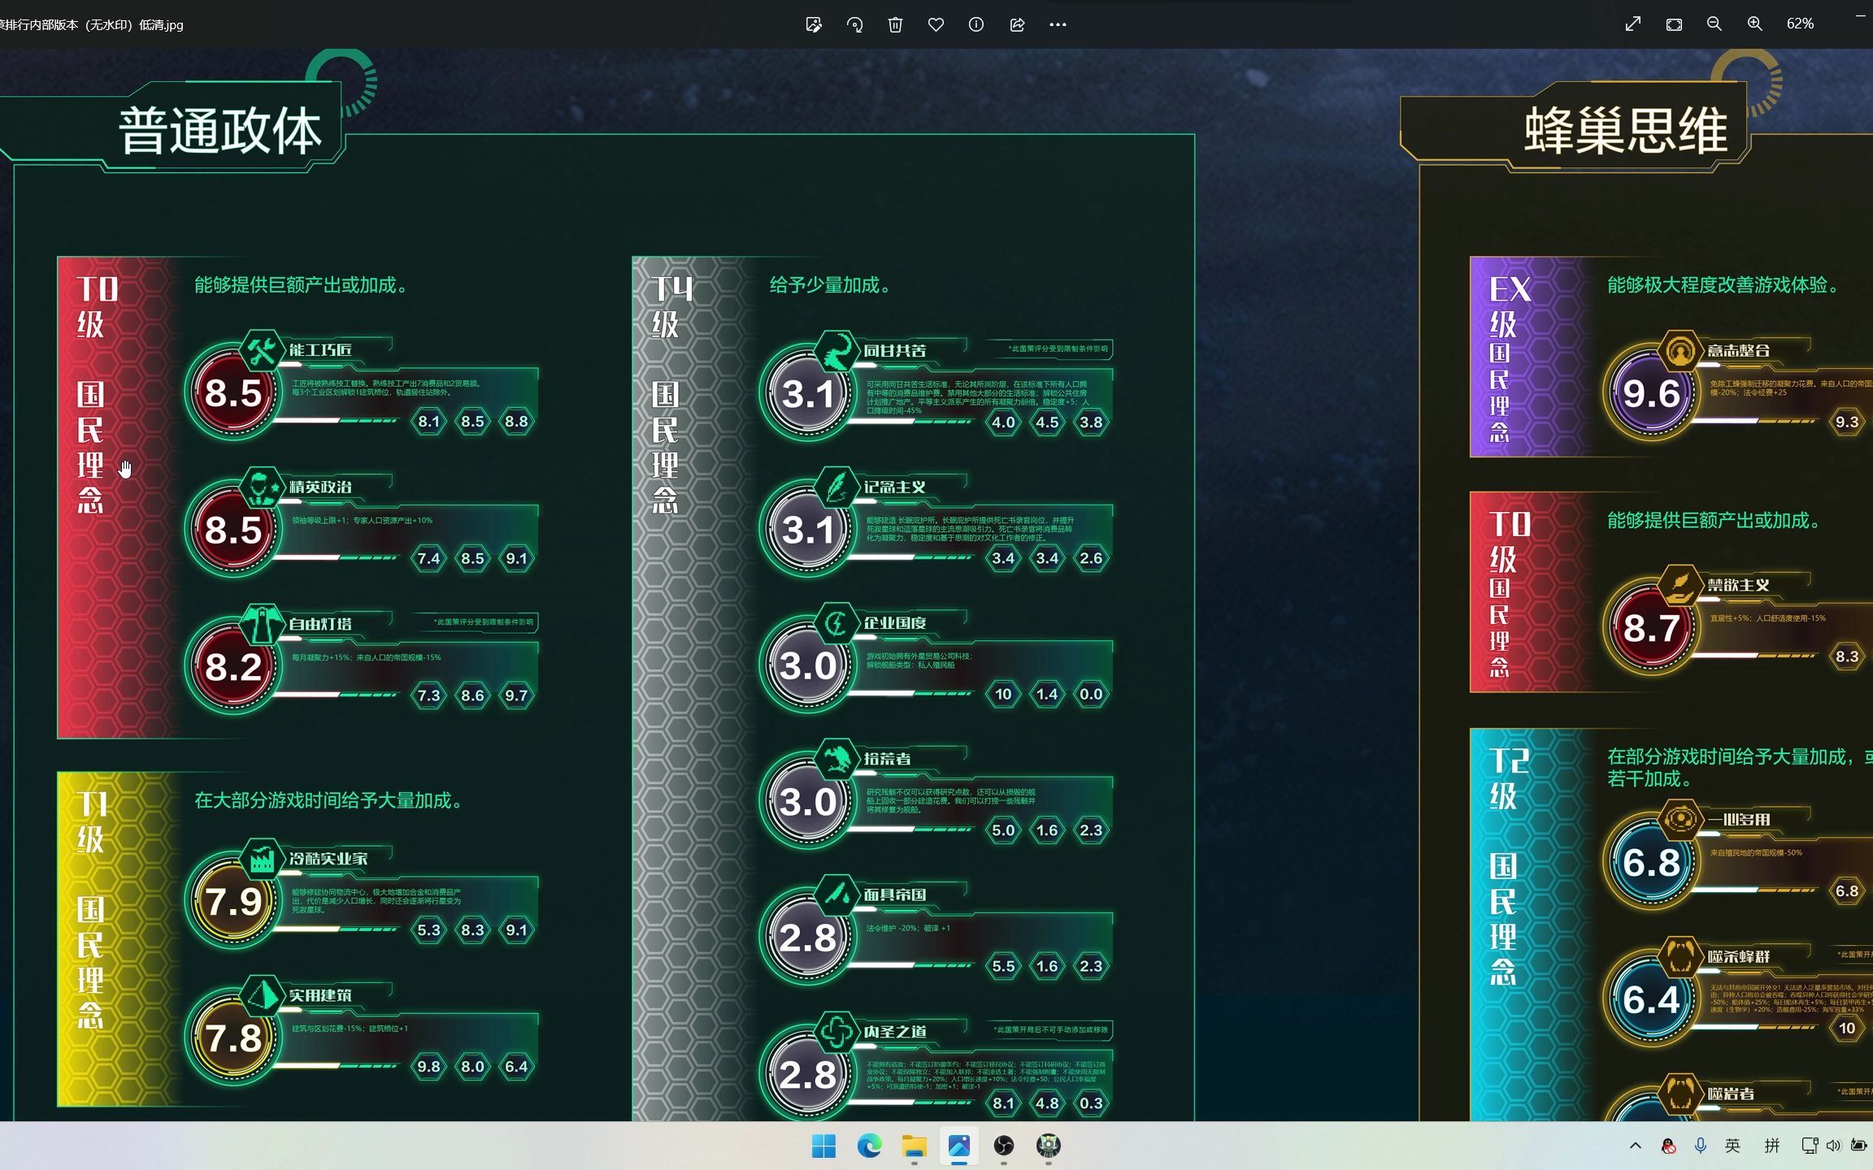Click the T0级 red tier banner in 普通政体

tap(119, 497)
